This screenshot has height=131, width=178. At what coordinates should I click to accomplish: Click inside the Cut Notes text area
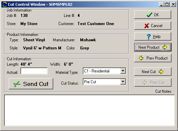[90, 110]
